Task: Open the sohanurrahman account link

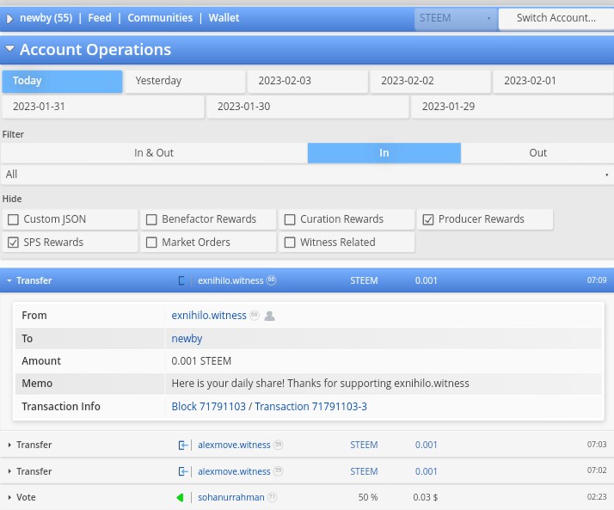Action: (x=231, y=497)
